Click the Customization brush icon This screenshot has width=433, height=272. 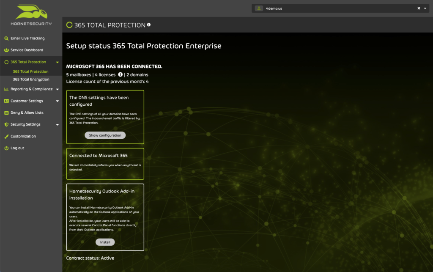point(6,136)
